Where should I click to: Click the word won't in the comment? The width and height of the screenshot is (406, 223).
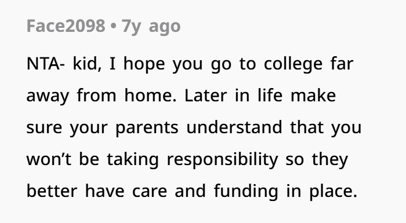(49, 159)
